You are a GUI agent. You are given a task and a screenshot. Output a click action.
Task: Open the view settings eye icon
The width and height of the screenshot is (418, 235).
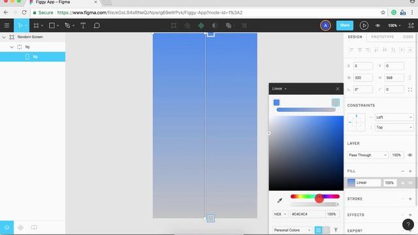pyautogui.click(x=378, y=25)
